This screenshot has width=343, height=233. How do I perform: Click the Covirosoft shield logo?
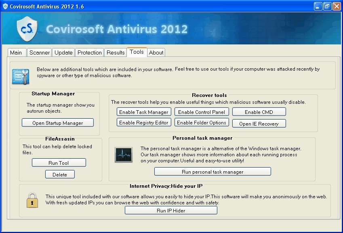coord(27,29)
